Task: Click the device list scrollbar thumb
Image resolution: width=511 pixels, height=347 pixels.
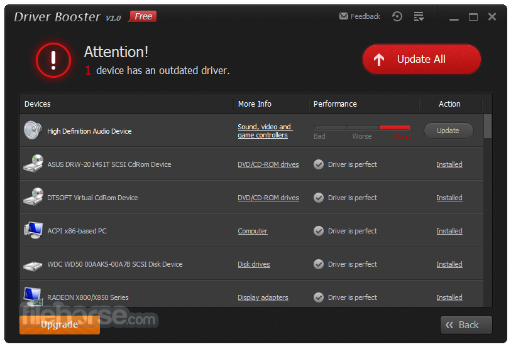Action: [488, 126]
